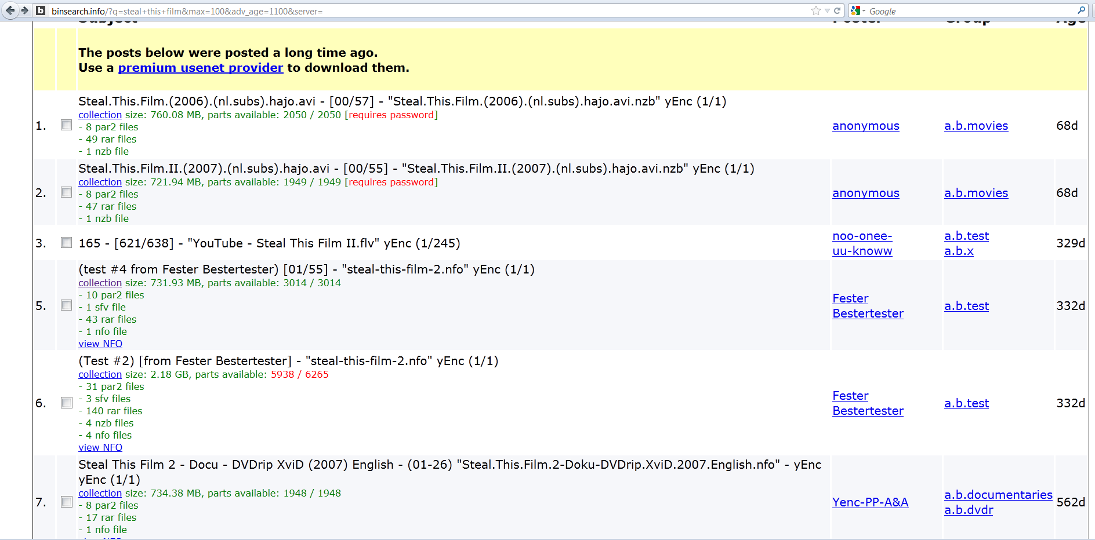
Task: Open anonymous poster link in result 2
Action: (x=866, y=193)
